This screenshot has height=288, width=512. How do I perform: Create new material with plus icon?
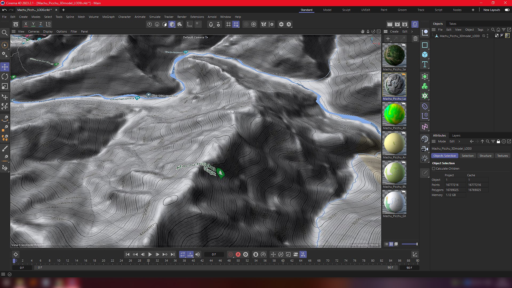click(x=388, y=39)
